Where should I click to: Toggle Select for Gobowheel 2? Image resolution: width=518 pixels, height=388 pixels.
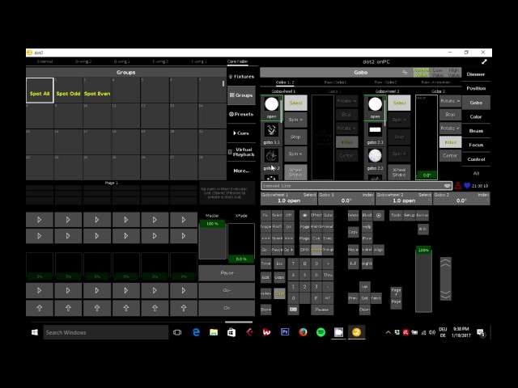tap(399, 103)
